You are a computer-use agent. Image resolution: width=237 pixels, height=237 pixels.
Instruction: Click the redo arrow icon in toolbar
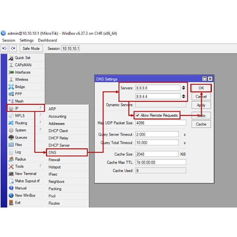13,49
